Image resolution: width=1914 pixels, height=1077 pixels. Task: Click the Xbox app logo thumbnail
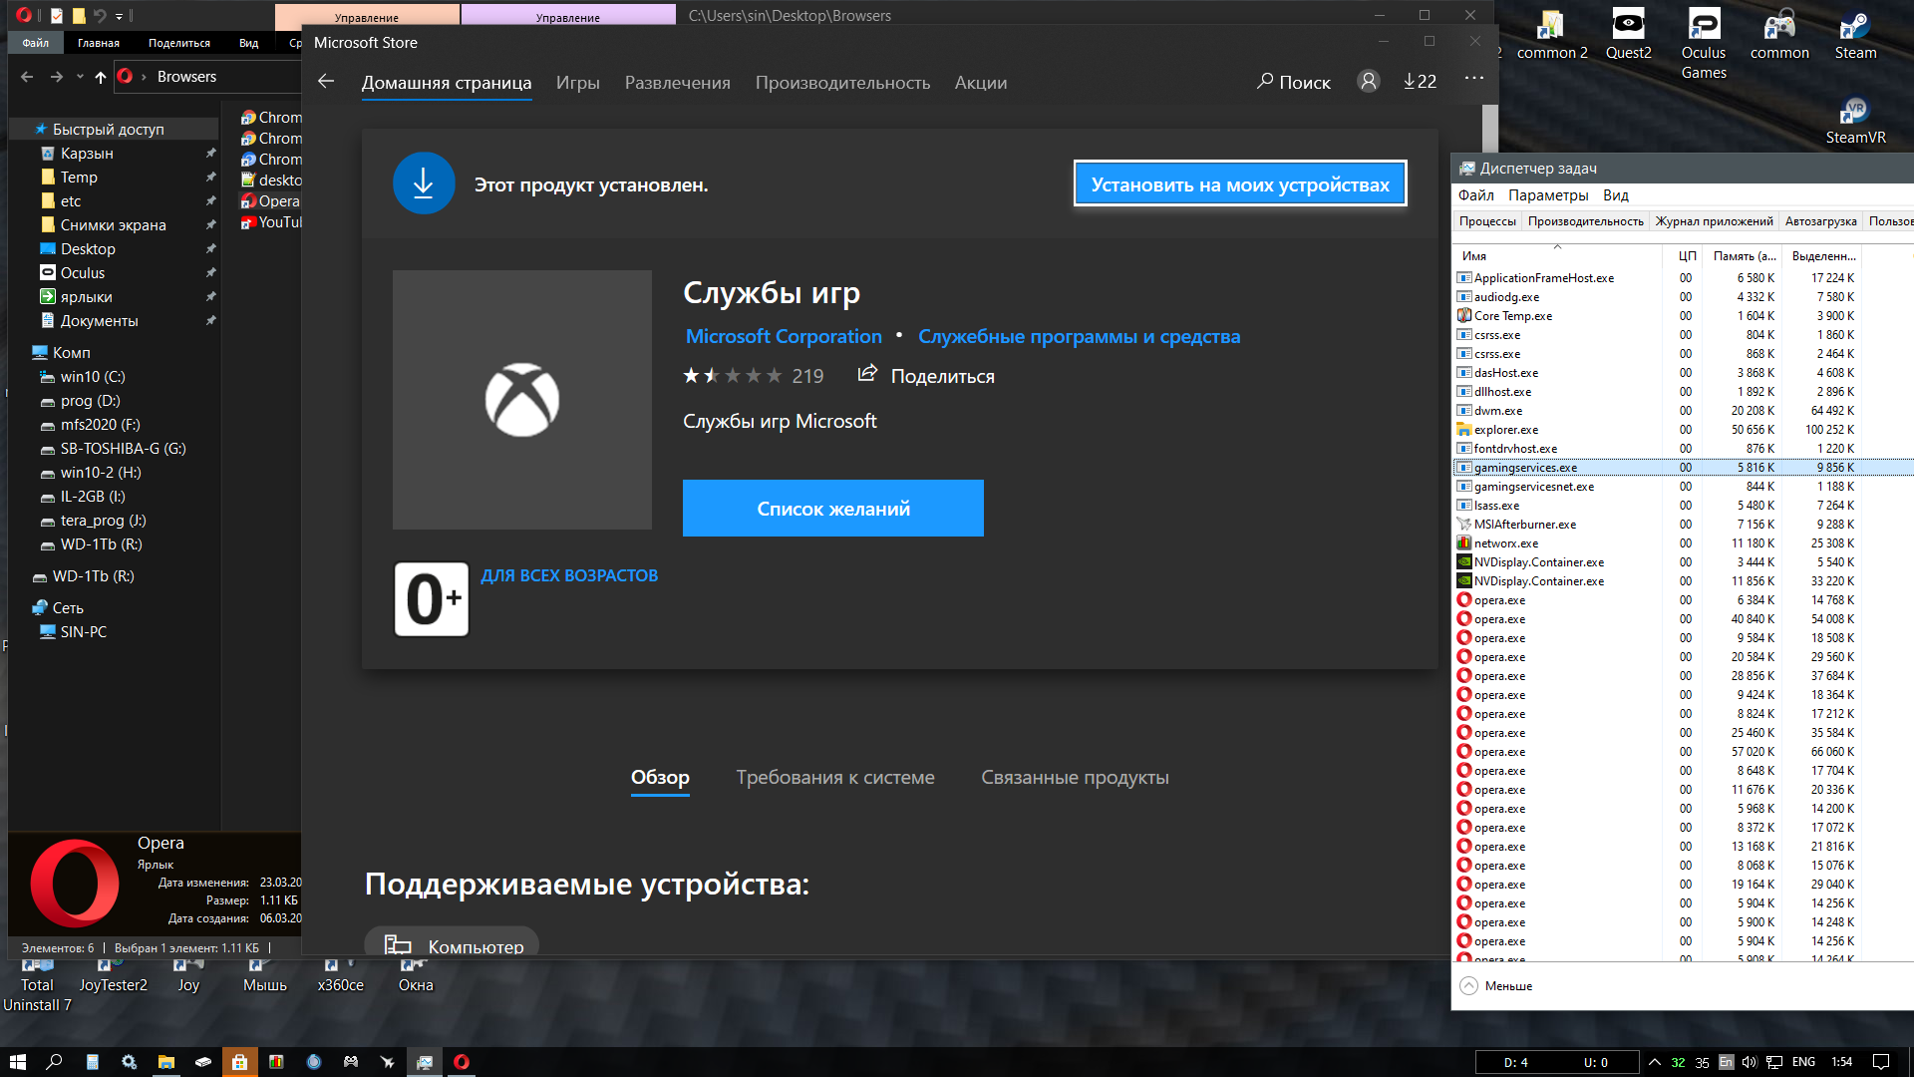pyautogui.click(x=521, y=399)
